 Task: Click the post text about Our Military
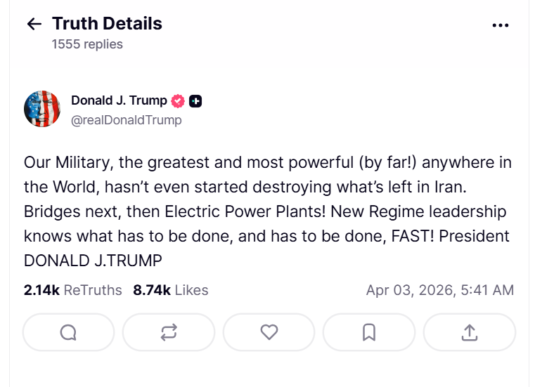[x=268, y=211]
